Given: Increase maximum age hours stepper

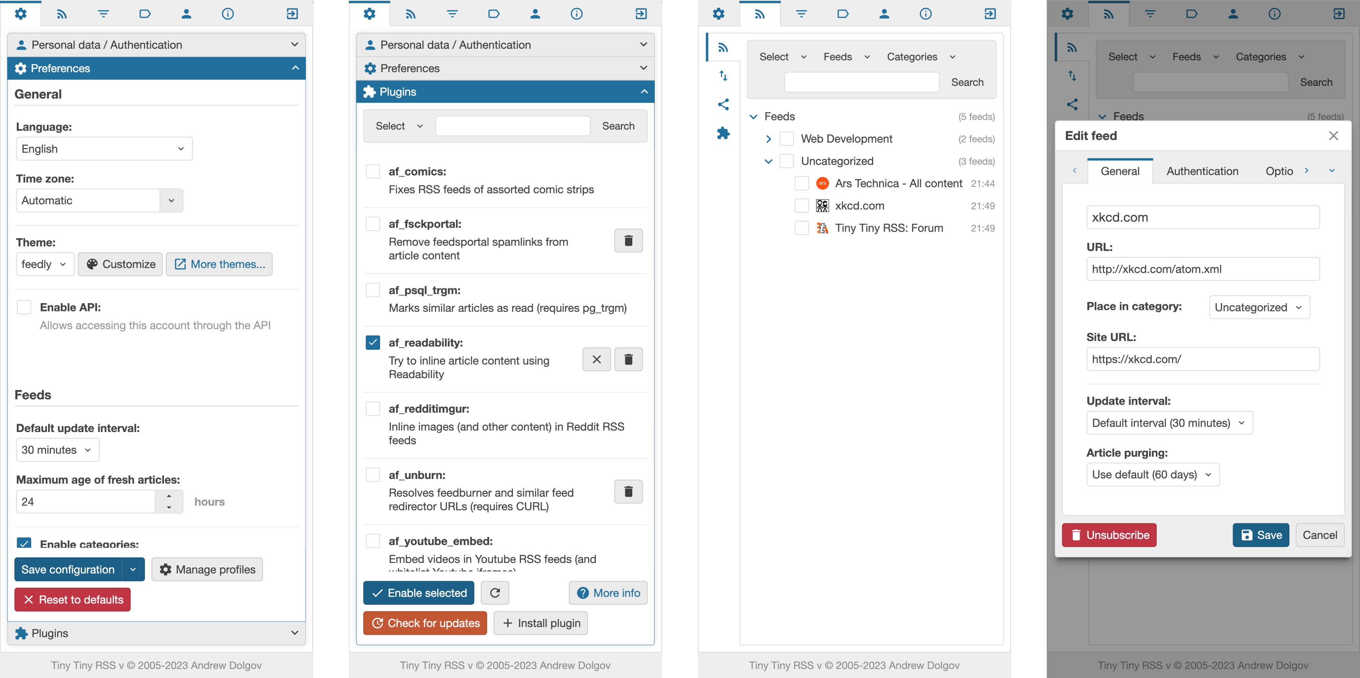Looking at the screenshot, I should [x=169, y=496].
